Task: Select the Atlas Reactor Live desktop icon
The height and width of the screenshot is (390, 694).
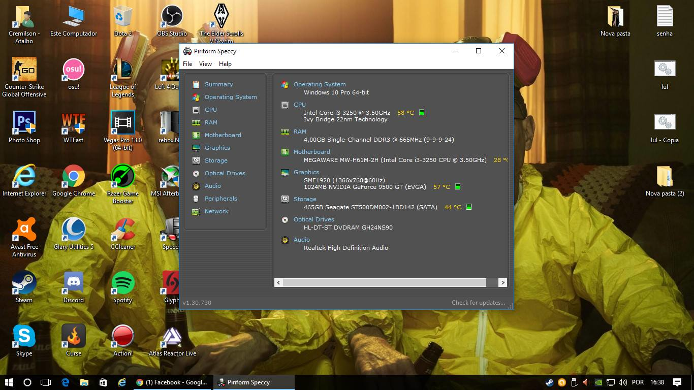Action: [x=172, y=341]
